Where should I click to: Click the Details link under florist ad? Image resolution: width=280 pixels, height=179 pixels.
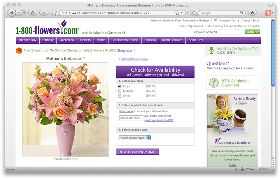pos(232,165)
